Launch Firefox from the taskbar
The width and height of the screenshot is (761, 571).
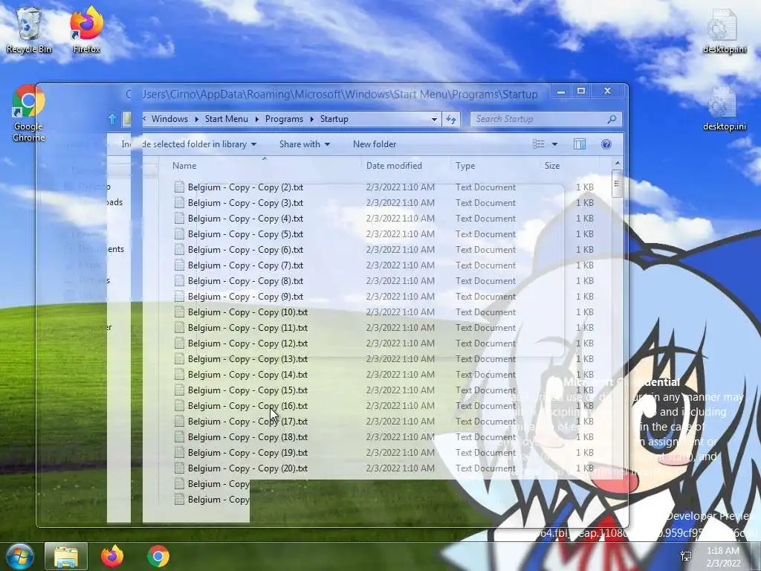point(112,556)
